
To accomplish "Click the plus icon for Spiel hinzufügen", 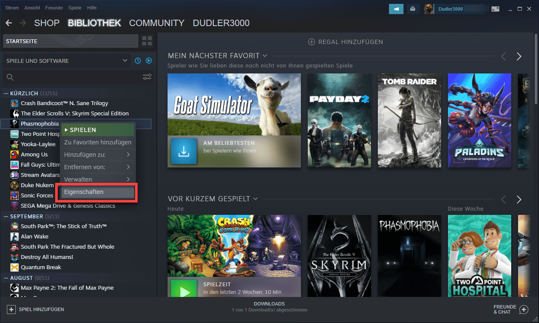I will pyautogui.click(x=11, y=309).
